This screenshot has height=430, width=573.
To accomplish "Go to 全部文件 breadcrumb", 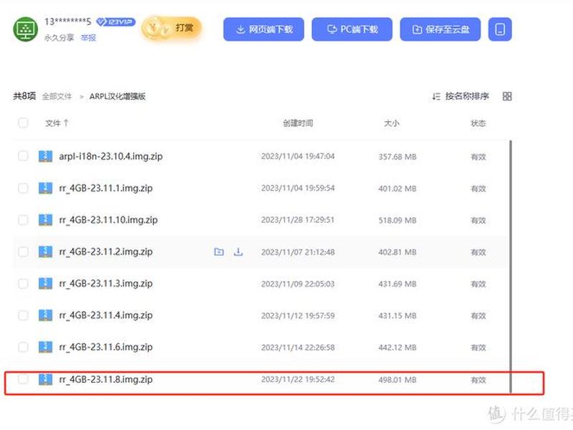I will tap(57, 97).
